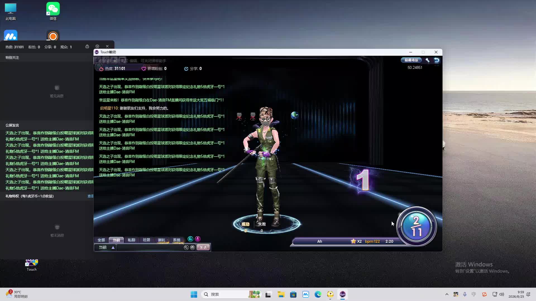Click the 热度 flame icon in game overlay

tap(101, 69)
